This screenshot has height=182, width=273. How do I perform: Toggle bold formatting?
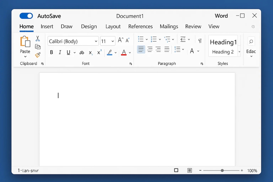coord(51,52)
